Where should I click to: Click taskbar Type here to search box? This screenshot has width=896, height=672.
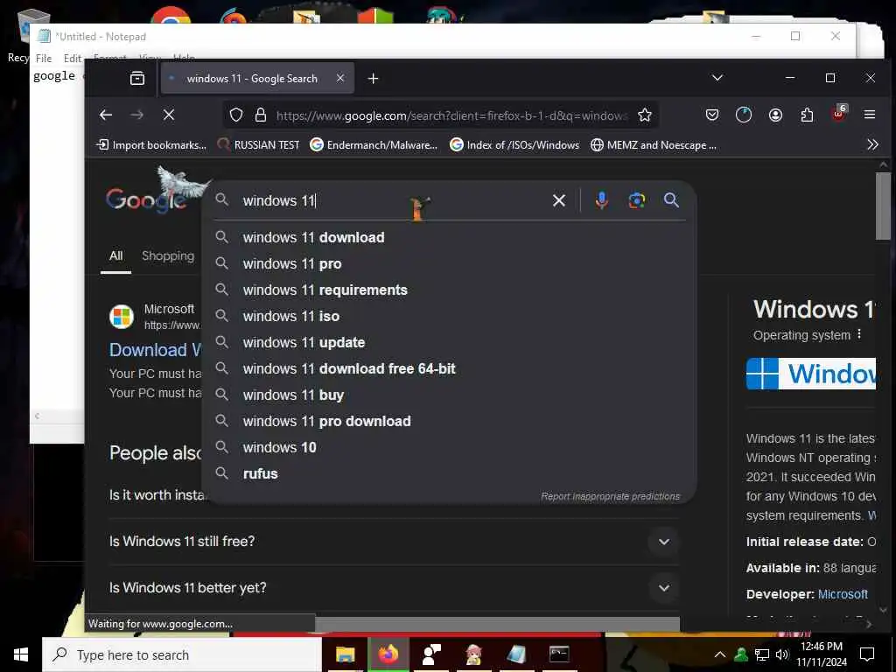182,654
